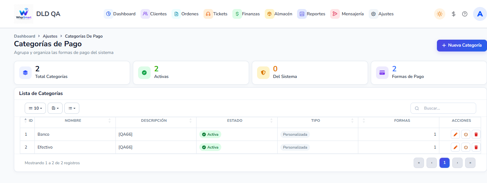This screenshot has width=487, height=183.
Task: Deactivate Efectivo category power icon
Action: point(466,147)
